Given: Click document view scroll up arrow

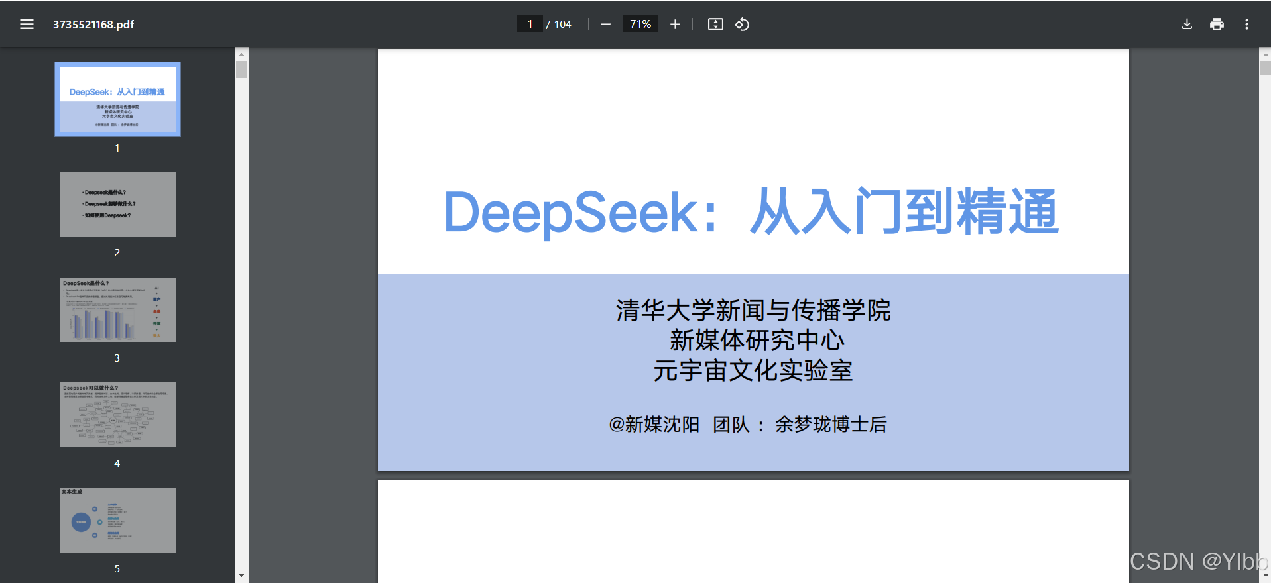Looking at the screenshot, I should pyautogui.click(x=1265, y=54).
